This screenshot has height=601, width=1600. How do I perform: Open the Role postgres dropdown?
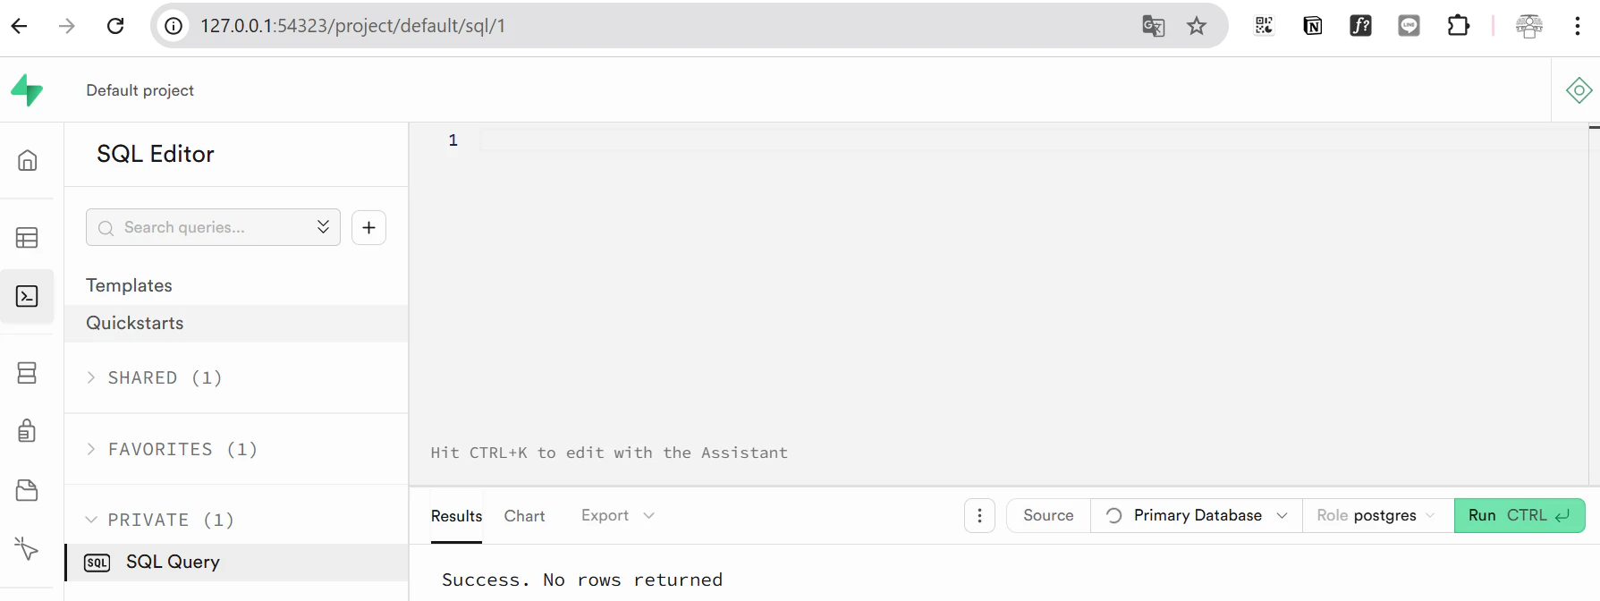pyautogui.click(x=1378, y=515)
